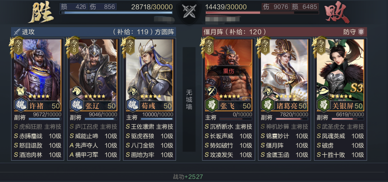This screenshot has height=182, width=388.
Task: Click the 方圆阵 formation label
Action: (x=165, y=32)
